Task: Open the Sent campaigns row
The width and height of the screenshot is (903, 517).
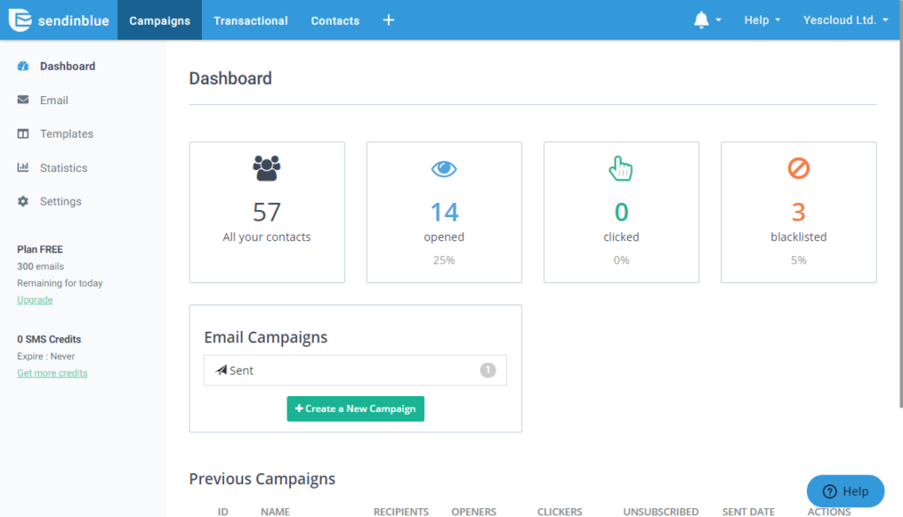Action: (x=354, y=371)
